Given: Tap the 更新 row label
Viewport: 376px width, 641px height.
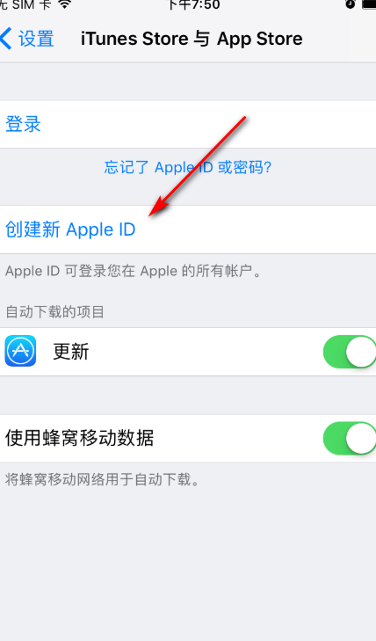Looking at the screenshot, I should 71,352.
